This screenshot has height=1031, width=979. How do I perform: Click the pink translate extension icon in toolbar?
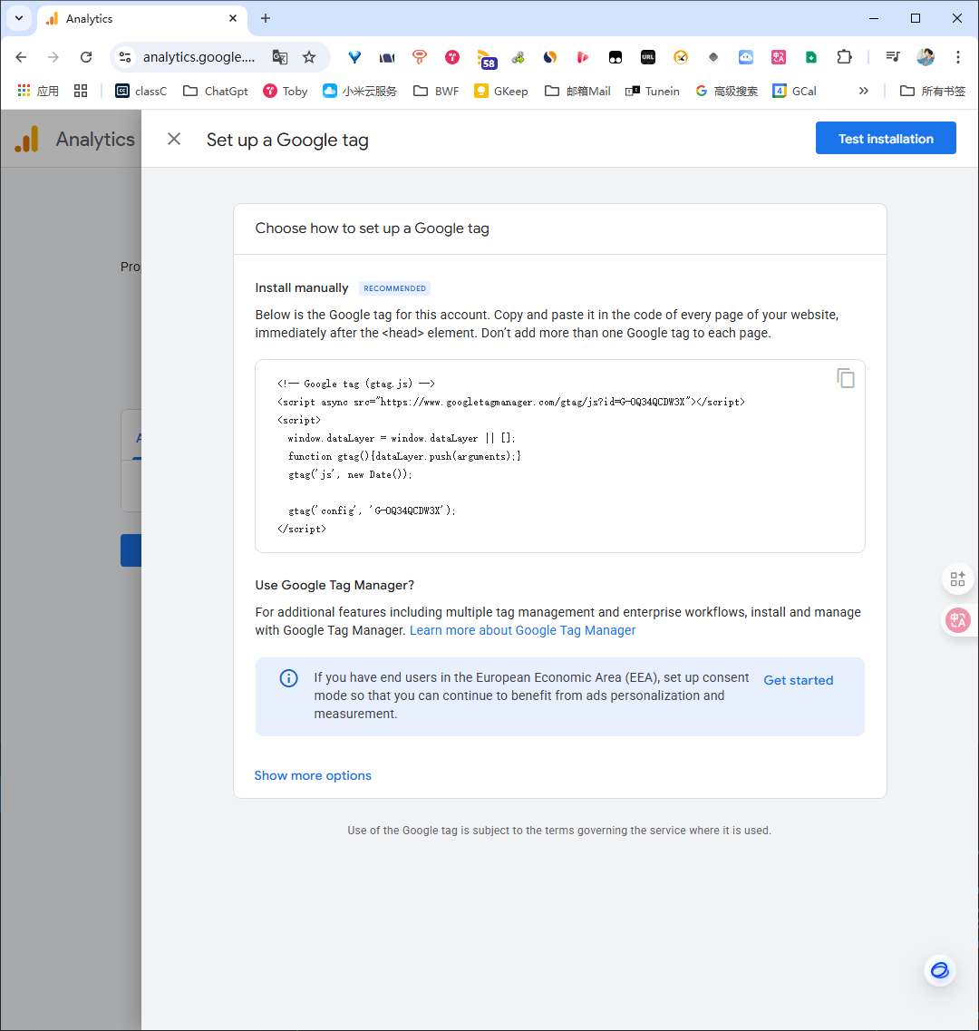pyautogui.click(x=779, y=57)
